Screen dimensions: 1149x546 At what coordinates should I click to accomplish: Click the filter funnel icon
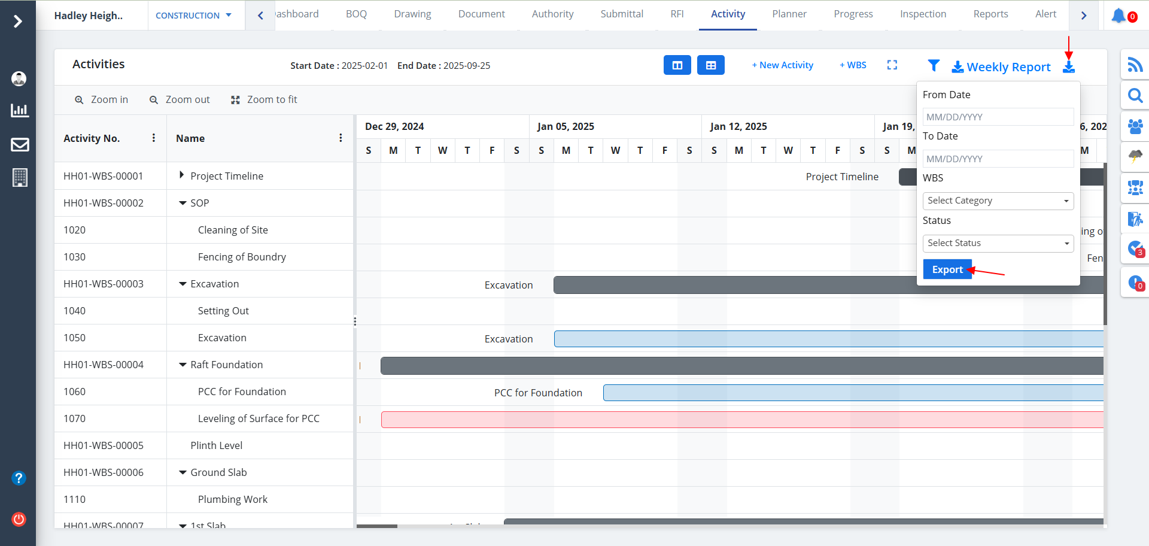(933, 65)
